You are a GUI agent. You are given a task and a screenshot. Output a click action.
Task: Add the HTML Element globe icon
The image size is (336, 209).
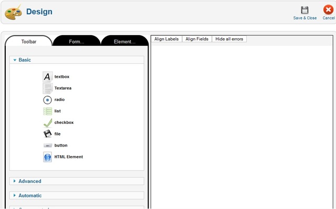[48, 157]
